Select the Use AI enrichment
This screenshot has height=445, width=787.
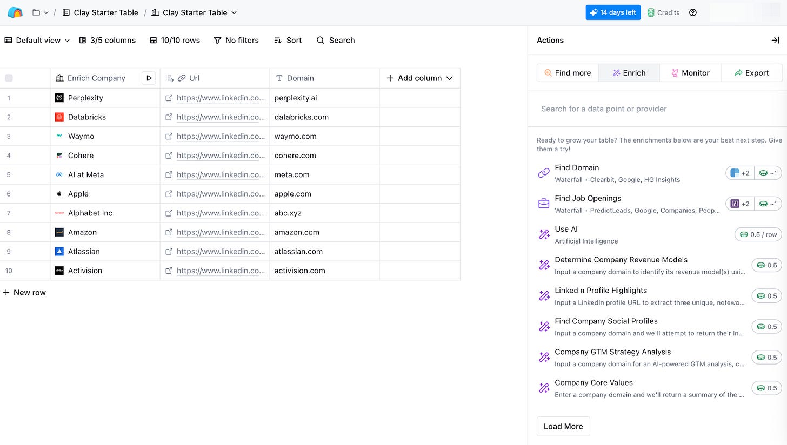[659, 234]
